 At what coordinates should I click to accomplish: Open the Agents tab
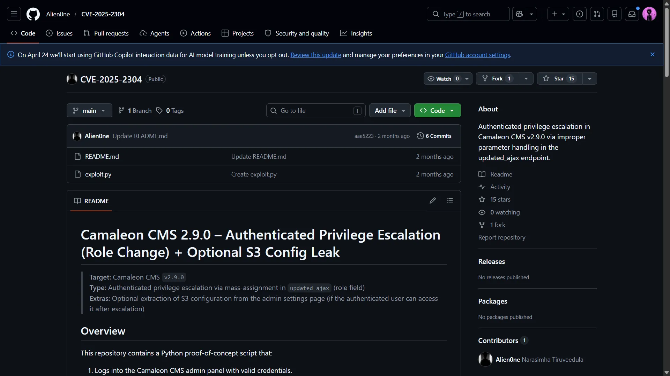(154, 33)
